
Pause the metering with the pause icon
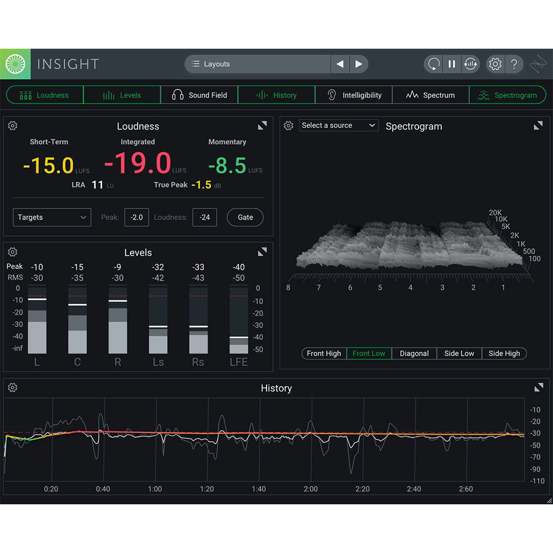pyautogui.click(x=451, y=64)
